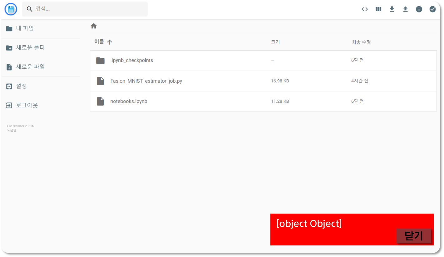Click the 4시간 전 modified time
Screen dimensions: 444x257
tap(360, 81)
